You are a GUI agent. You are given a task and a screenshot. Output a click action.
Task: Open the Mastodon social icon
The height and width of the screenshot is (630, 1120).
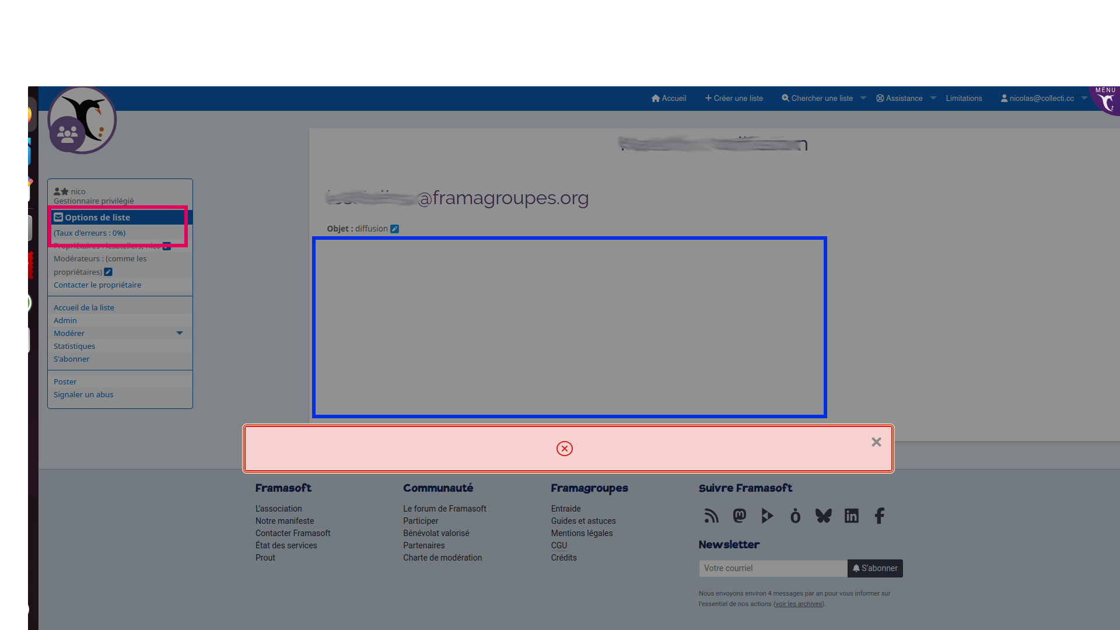(739, 516)
